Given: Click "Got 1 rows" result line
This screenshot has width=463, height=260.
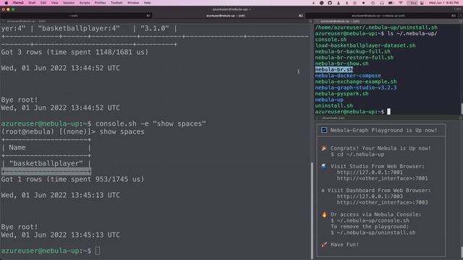Looking at the screenshot, I should [72, 179].
